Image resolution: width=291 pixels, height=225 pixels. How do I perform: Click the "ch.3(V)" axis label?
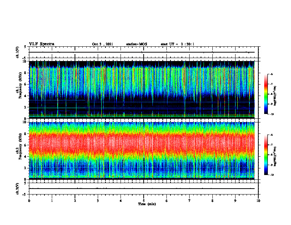(18, 189)
